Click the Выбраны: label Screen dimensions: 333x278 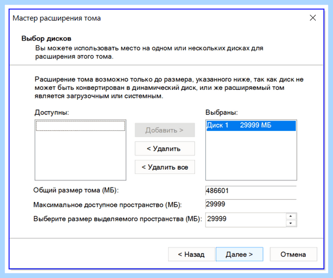pyautogui.click(x=221, y=112)
